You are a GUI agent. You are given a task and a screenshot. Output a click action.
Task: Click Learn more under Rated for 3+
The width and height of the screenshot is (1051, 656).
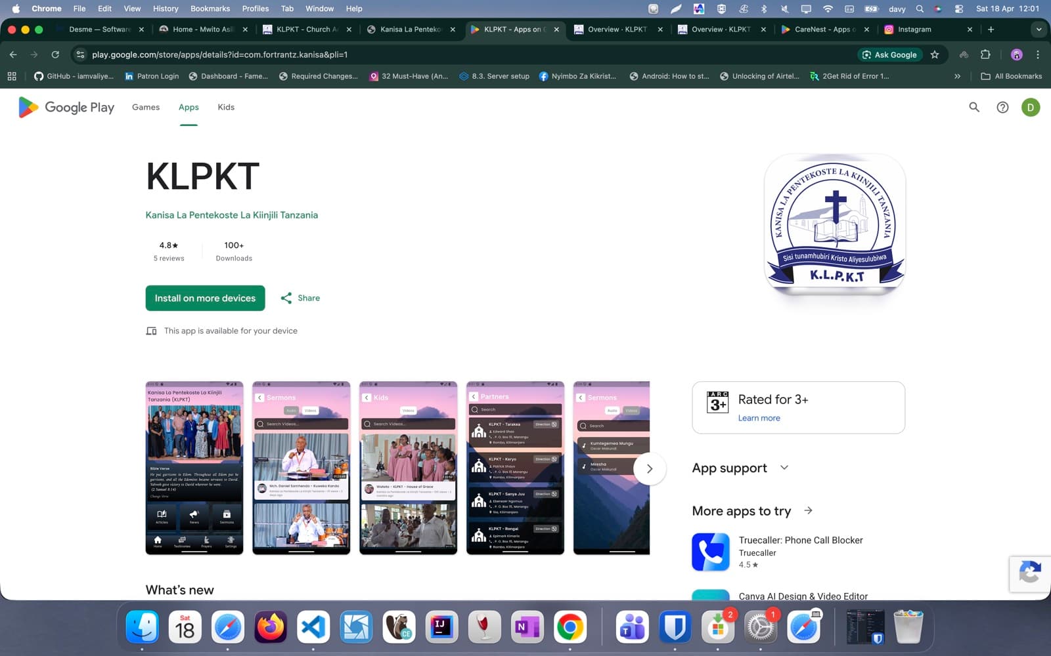coord(759,418)
